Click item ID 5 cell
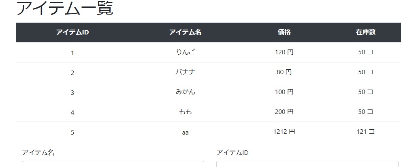The width and height of the screenshot is (401, 167). tap(73, 133)
